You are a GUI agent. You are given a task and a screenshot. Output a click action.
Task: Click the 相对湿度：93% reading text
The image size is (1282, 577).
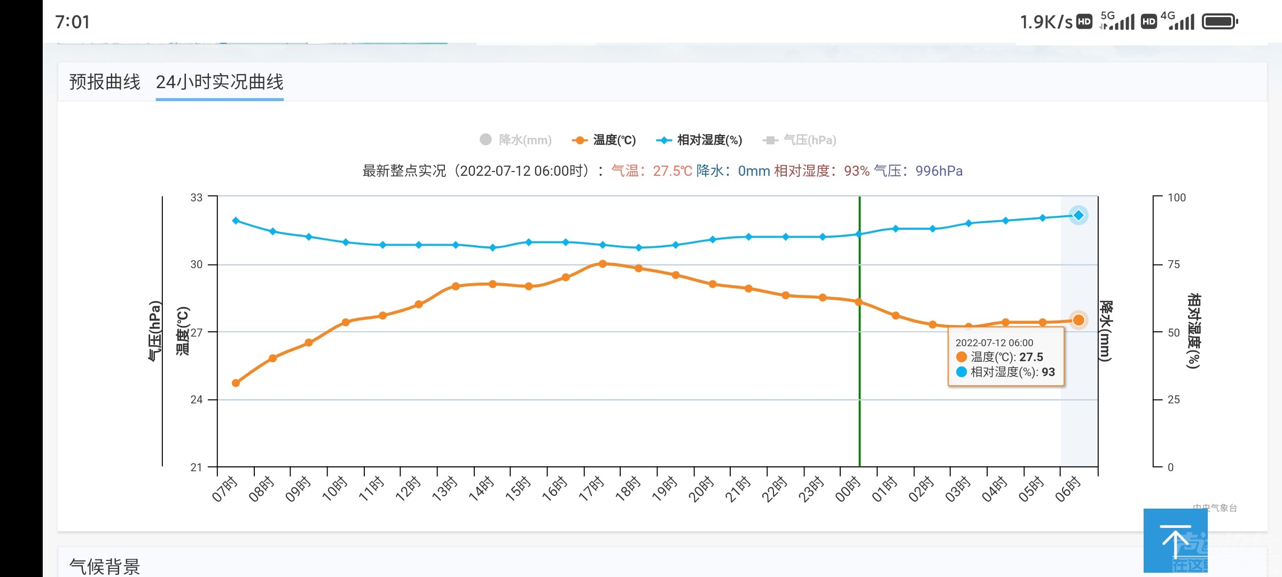(x=822, y=171)
